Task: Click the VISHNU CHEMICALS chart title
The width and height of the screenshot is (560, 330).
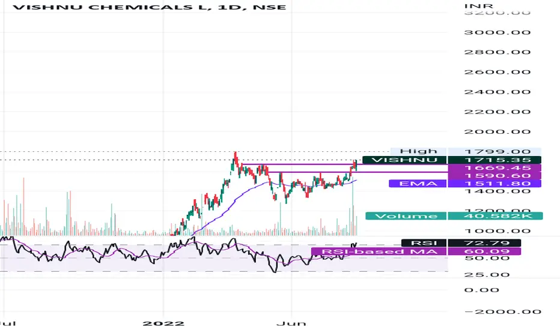Action: 149,7
